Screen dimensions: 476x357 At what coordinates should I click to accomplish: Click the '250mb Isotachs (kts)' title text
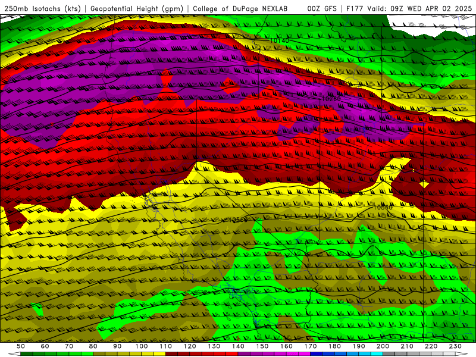click(43, 8)
